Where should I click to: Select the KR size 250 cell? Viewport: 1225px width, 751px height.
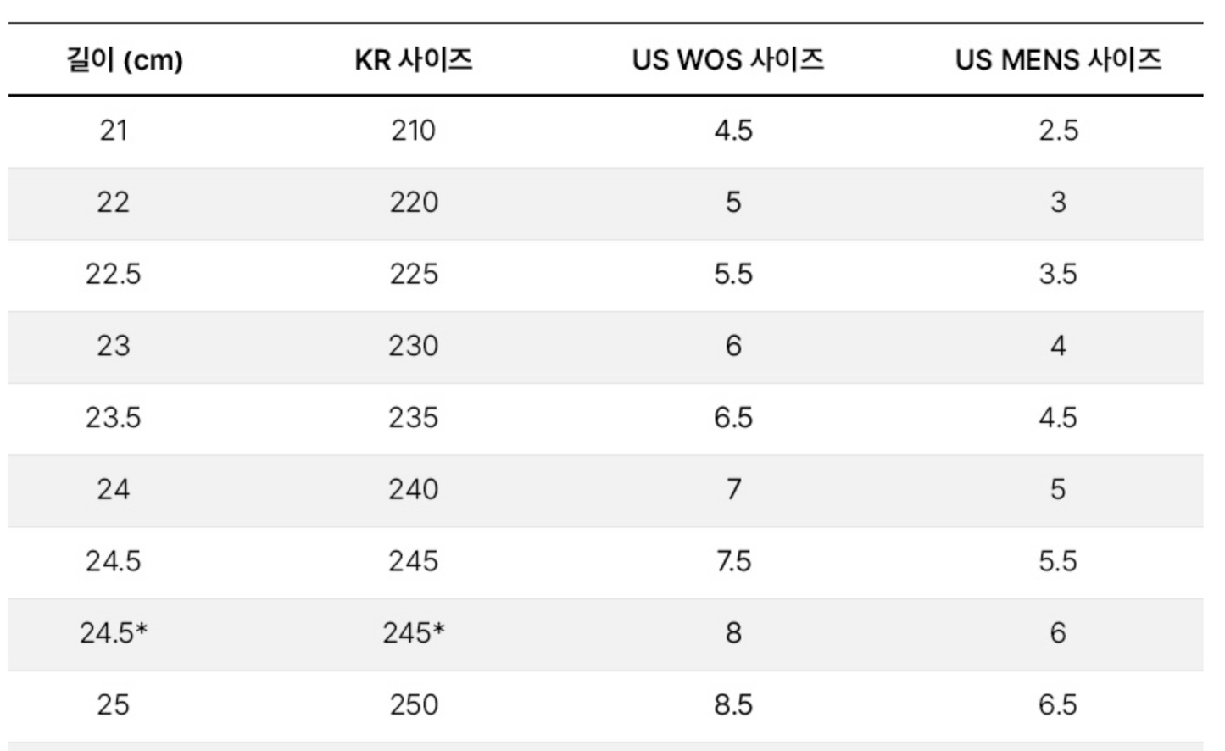click(414, 705)
